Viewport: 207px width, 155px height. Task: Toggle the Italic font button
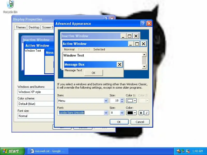[x=147, y=113]
